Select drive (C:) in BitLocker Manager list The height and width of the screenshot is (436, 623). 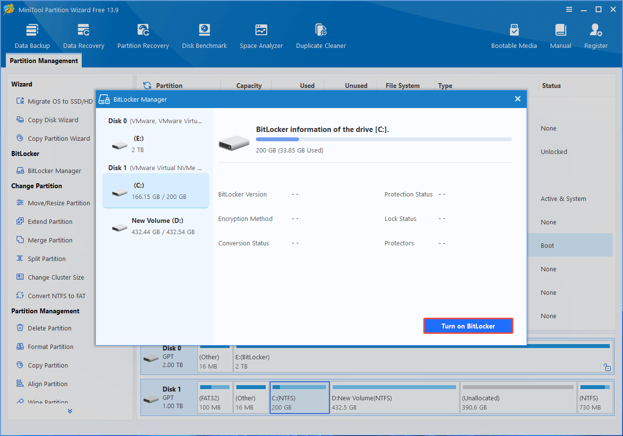tap(156, 191)
